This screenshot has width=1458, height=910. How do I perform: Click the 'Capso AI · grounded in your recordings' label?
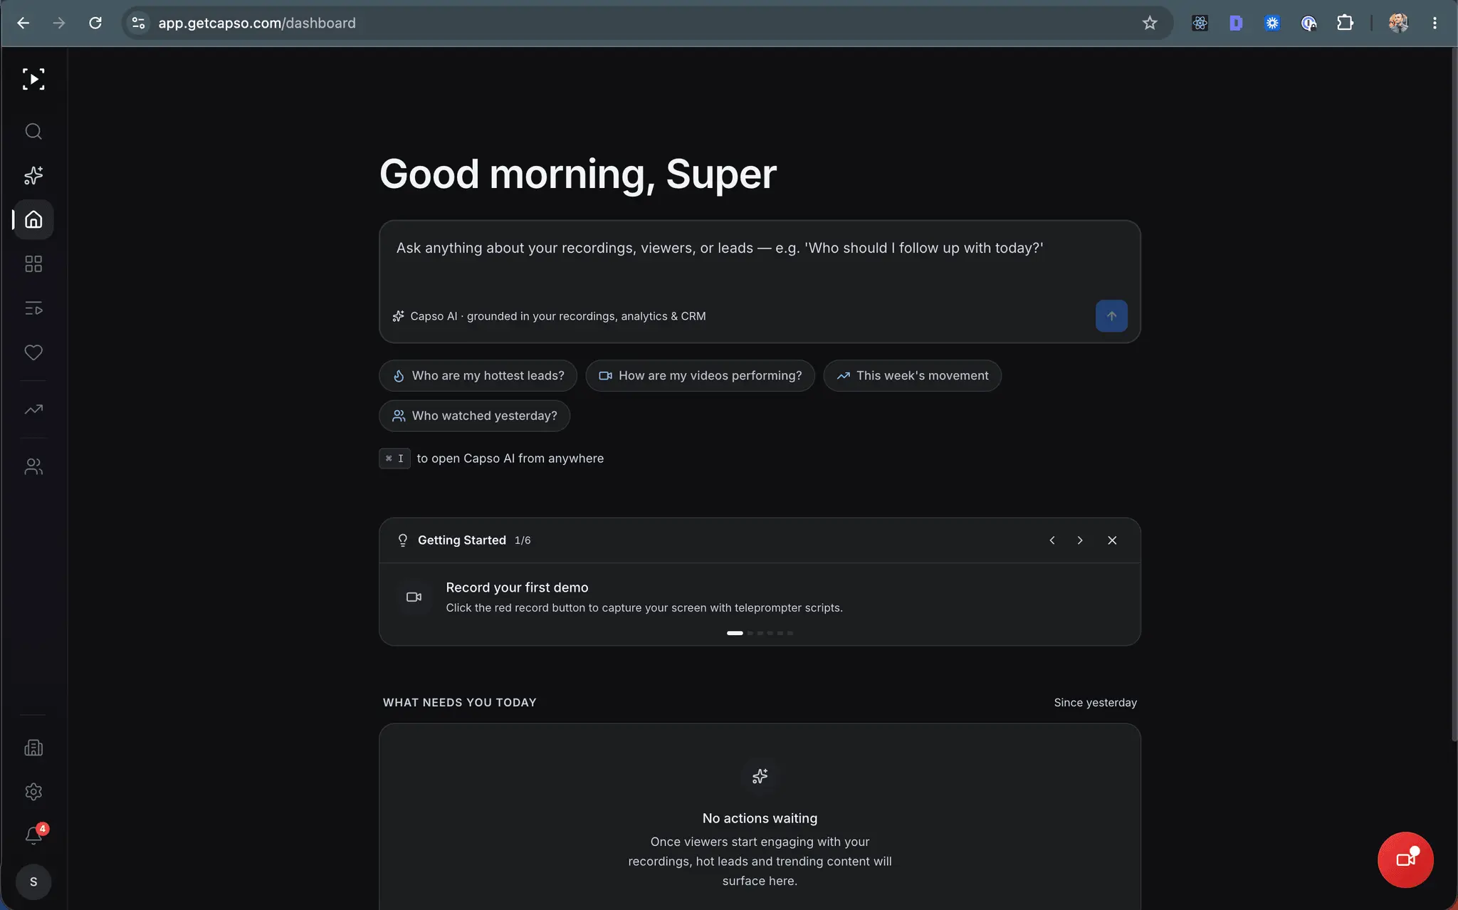point(558,316)
